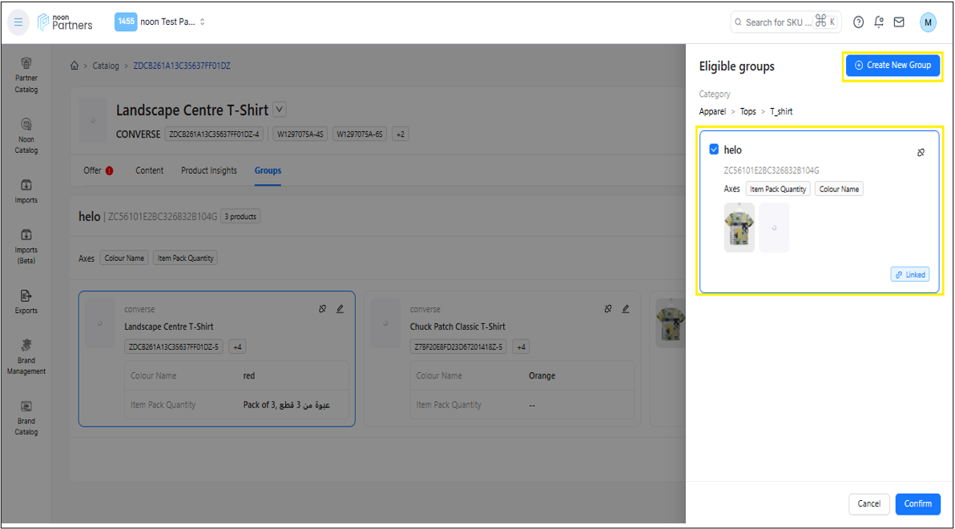This screenshot has width=955, height=529.
Task: Click the T-shirt thumbnail in helo group
Action: click(x=739, y=227)
